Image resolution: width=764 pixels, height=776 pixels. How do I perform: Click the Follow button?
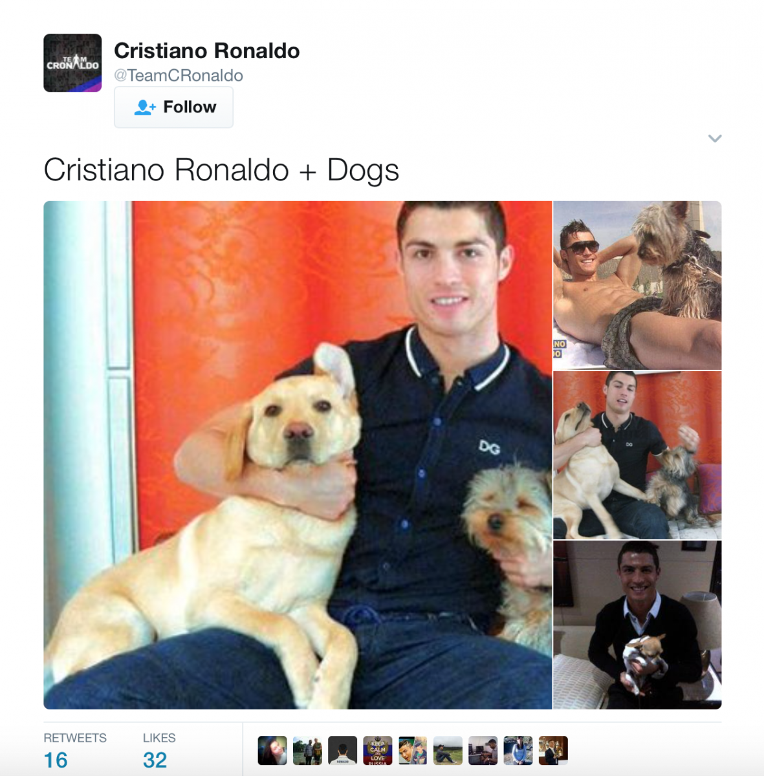(173, 107)
